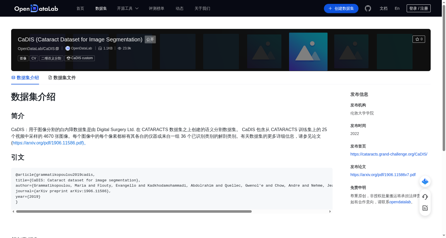Expand the 开源工具 dropdown menu
Viewport: 446px width, 238px height.
pos(128,9)
